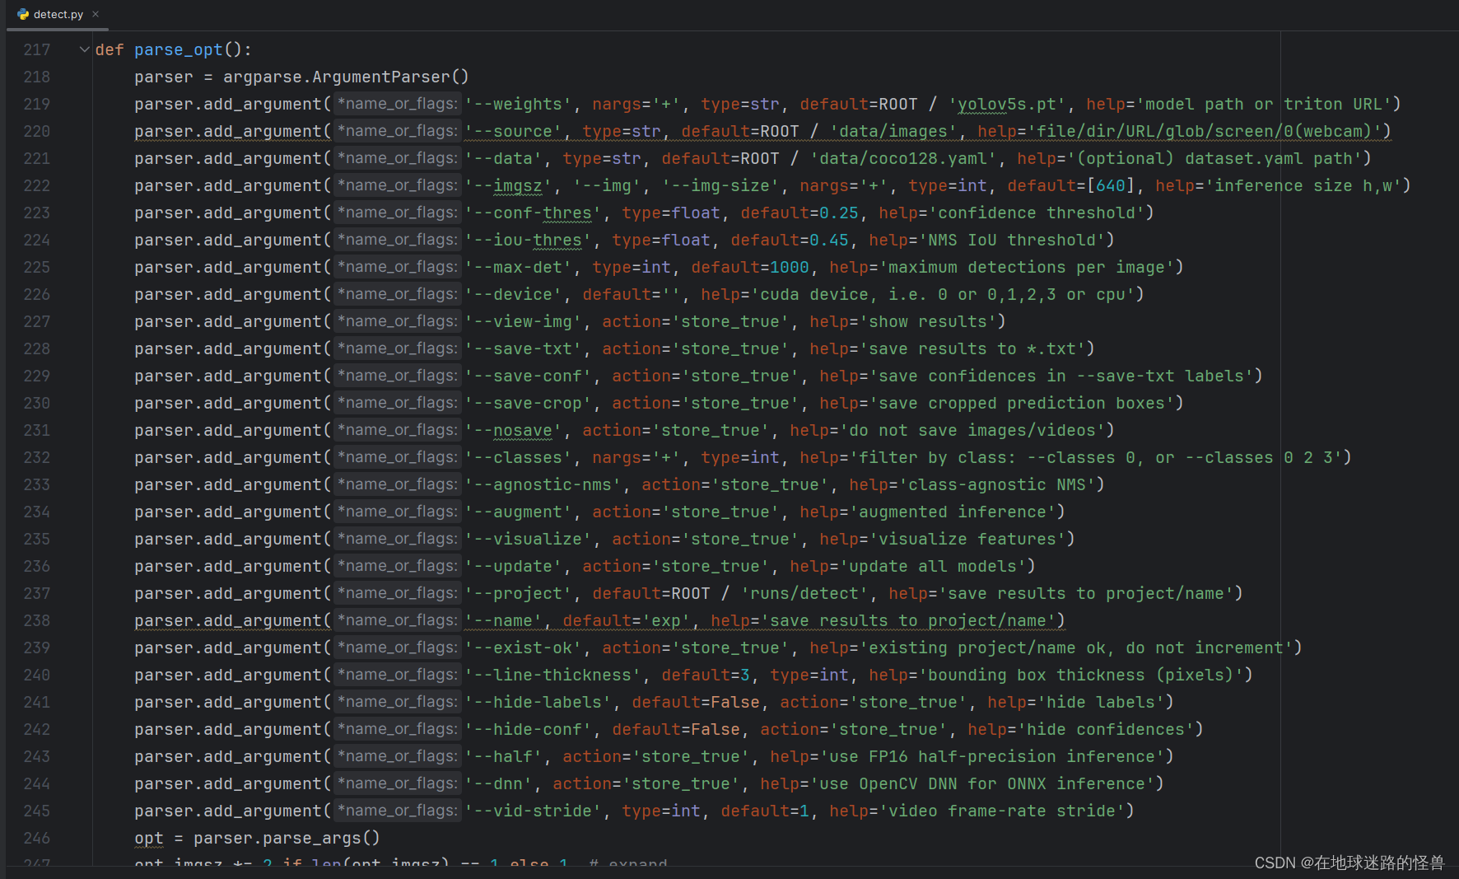Click the '--exist-ok' string argument
Viewport: 1459px width, 879px height.
click(524, 648)
